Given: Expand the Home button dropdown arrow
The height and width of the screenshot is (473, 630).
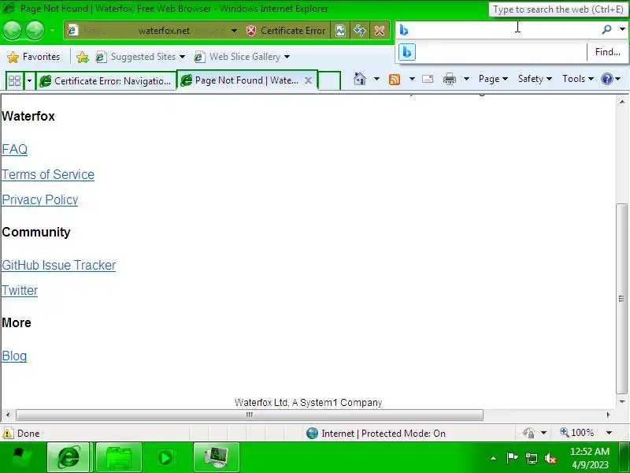Looking at the screenshot, I should click(x=376, y=79).
